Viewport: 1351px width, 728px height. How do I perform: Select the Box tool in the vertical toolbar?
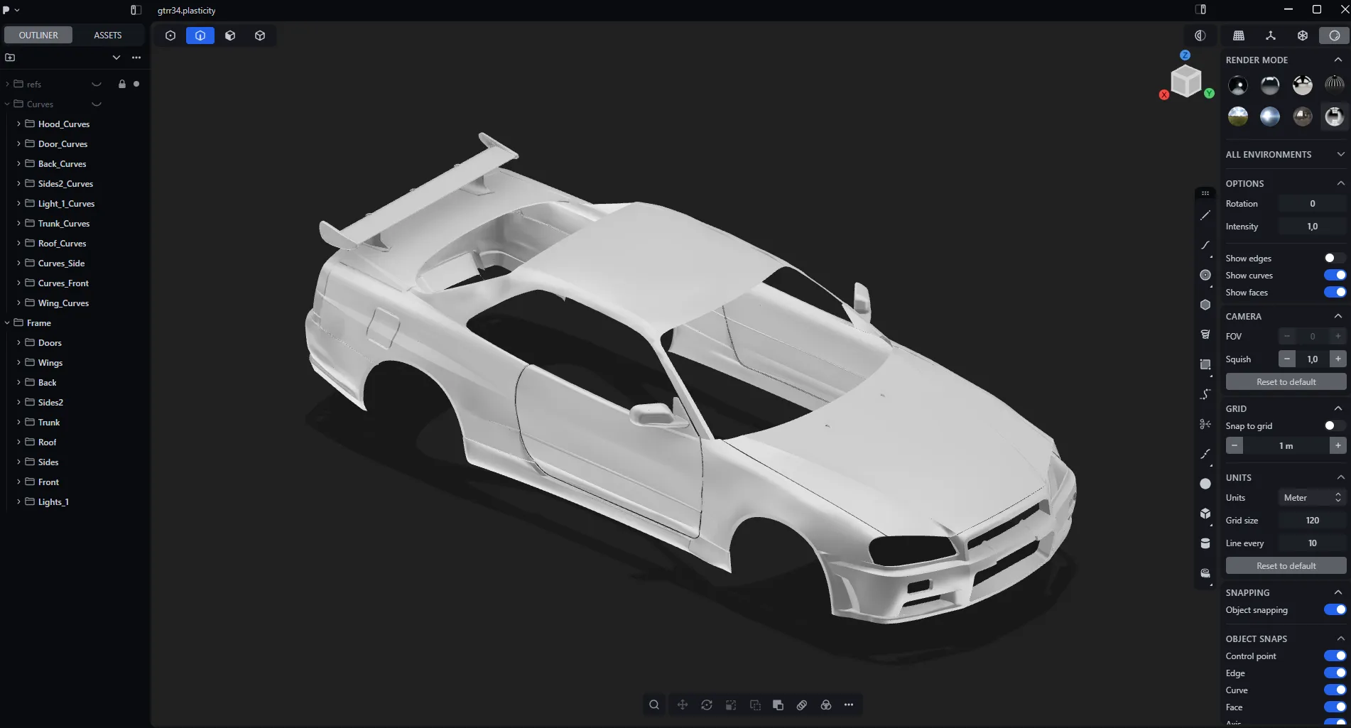[x=1205, y=514]
